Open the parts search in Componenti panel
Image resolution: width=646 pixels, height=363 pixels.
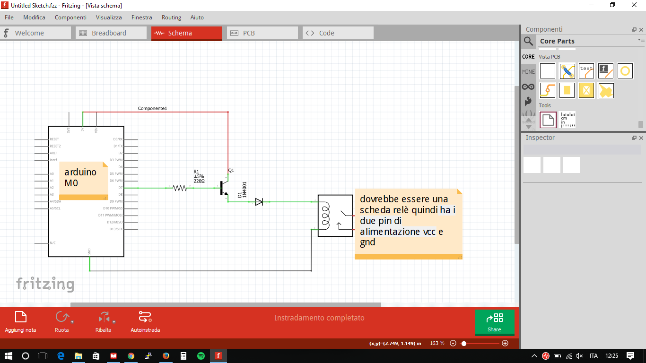[x=528, y=41]
